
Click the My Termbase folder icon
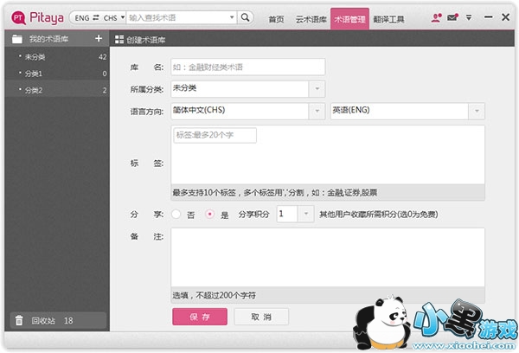coord(16,39)
